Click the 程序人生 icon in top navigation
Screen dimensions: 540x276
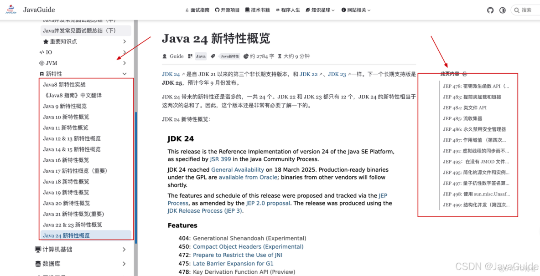point(277,9)
